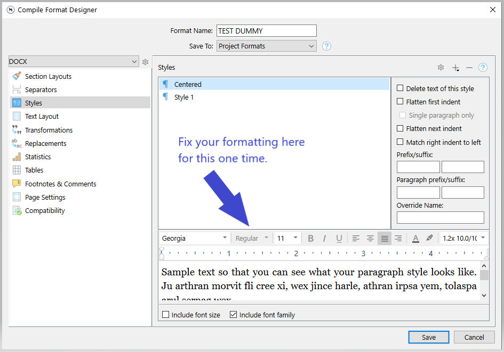The height and width of the screenshot is (352, 504).
Task: Click the Footnotes & Comments note icon
Action: 17,184
